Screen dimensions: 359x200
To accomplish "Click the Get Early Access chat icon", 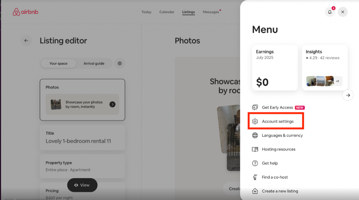I will coord(255,108).
